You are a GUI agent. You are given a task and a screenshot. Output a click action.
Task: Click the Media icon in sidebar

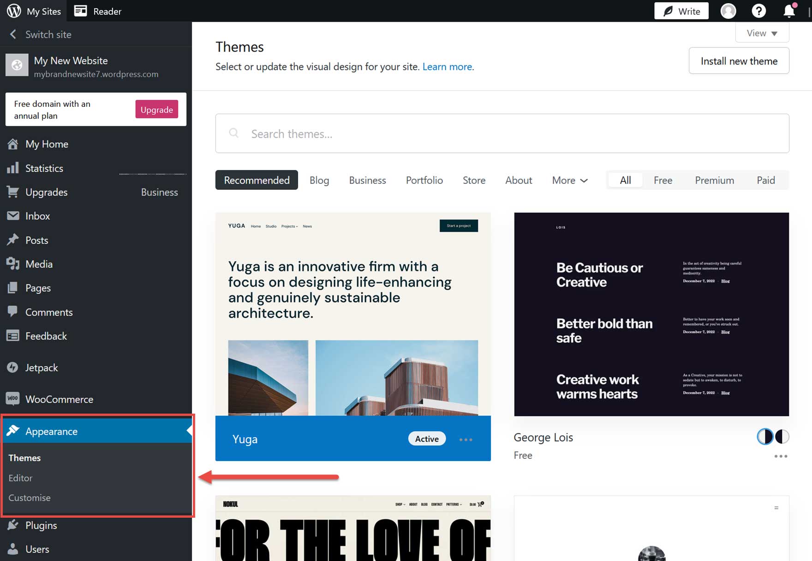(13, 263)
